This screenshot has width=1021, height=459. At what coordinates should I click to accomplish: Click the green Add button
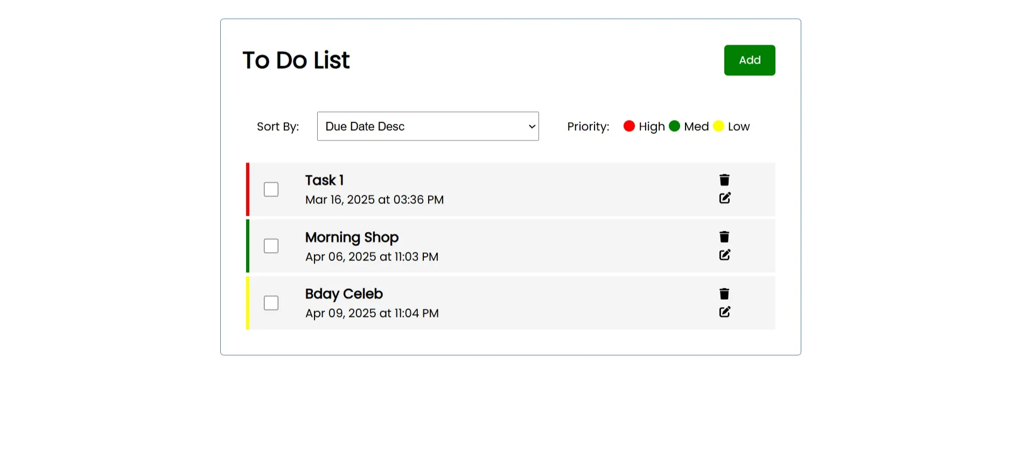(x=750, y=60)
